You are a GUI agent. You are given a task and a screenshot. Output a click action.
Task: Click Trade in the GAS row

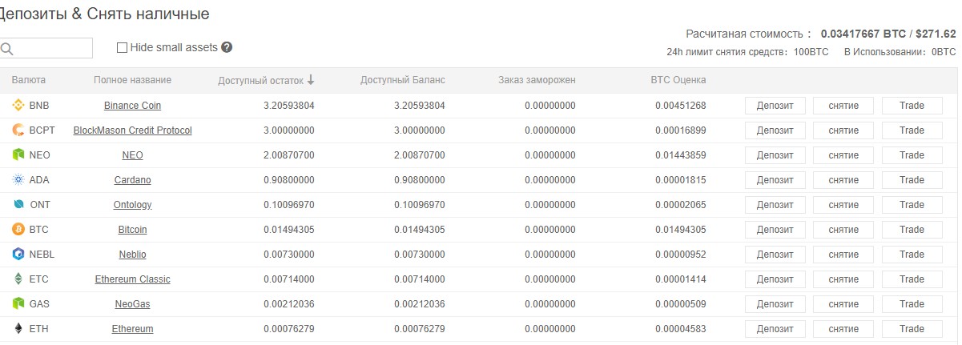(912, 304)
